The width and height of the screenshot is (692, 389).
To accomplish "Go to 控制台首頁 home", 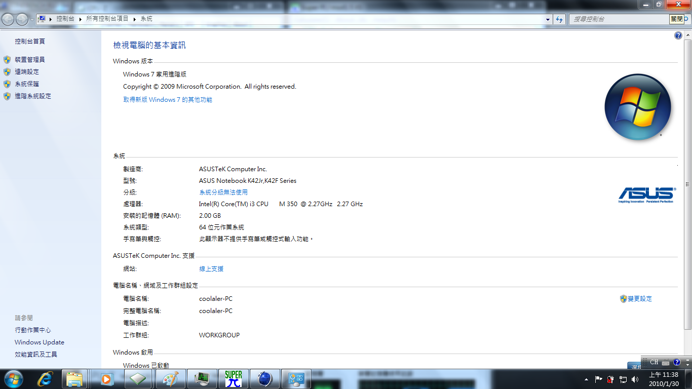I will [x=30, y=42].
